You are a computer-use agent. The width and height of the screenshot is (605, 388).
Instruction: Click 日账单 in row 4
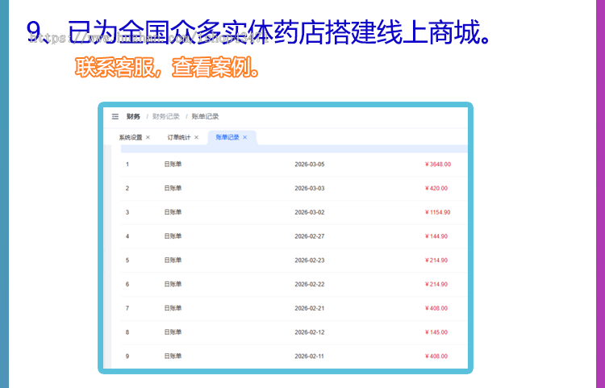(173, 236)
